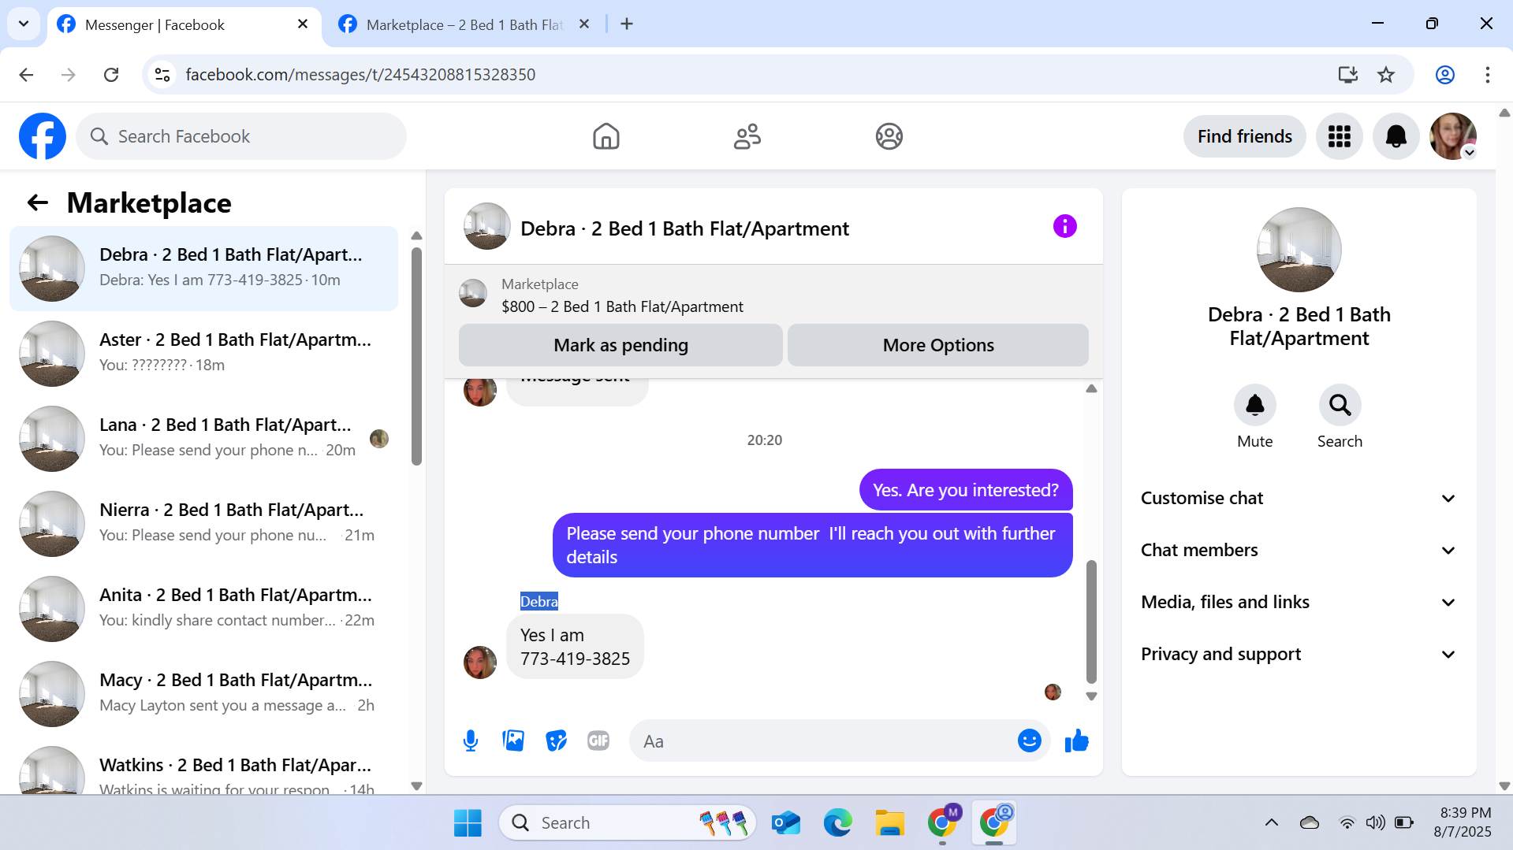Go to the Home feed icon
The image size is (1513, 850).
click(606, 136)
